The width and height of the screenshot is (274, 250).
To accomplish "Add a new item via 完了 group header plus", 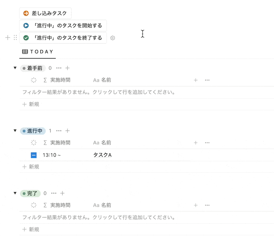I will 62,193.
